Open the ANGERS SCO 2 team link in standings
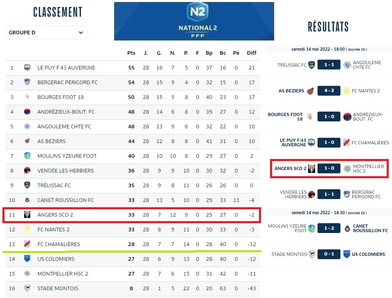392x298 pixels. pos(55,215)
